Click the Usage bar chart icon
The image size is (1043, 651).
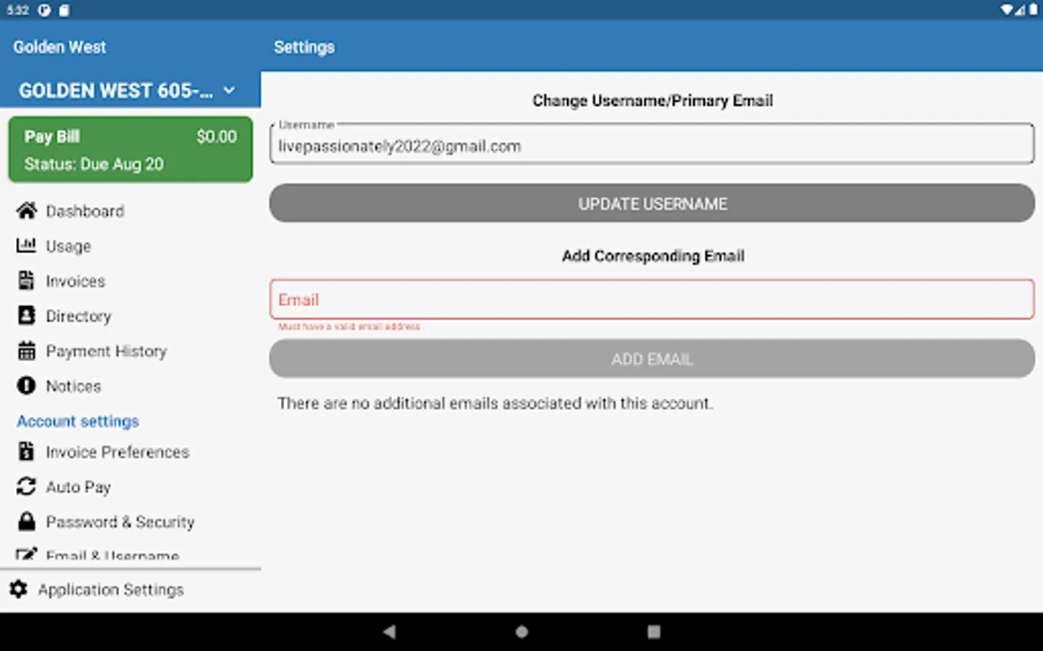[x=26, y=245]
